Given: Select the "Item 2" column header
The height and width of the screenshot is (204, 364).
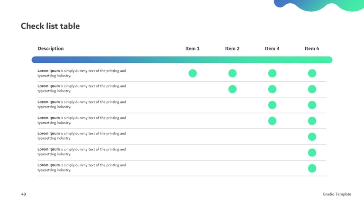Looking at the screenshot, I should click(x=232, y=49).
